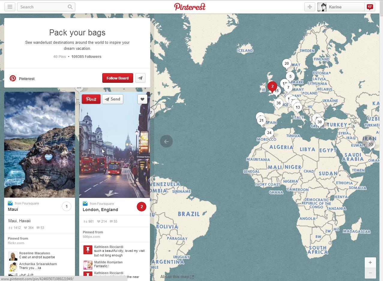This screenshot has width=383, height=281.
Task: Open Archarika Srisarakham's profile name
Action: coord(38,264)
